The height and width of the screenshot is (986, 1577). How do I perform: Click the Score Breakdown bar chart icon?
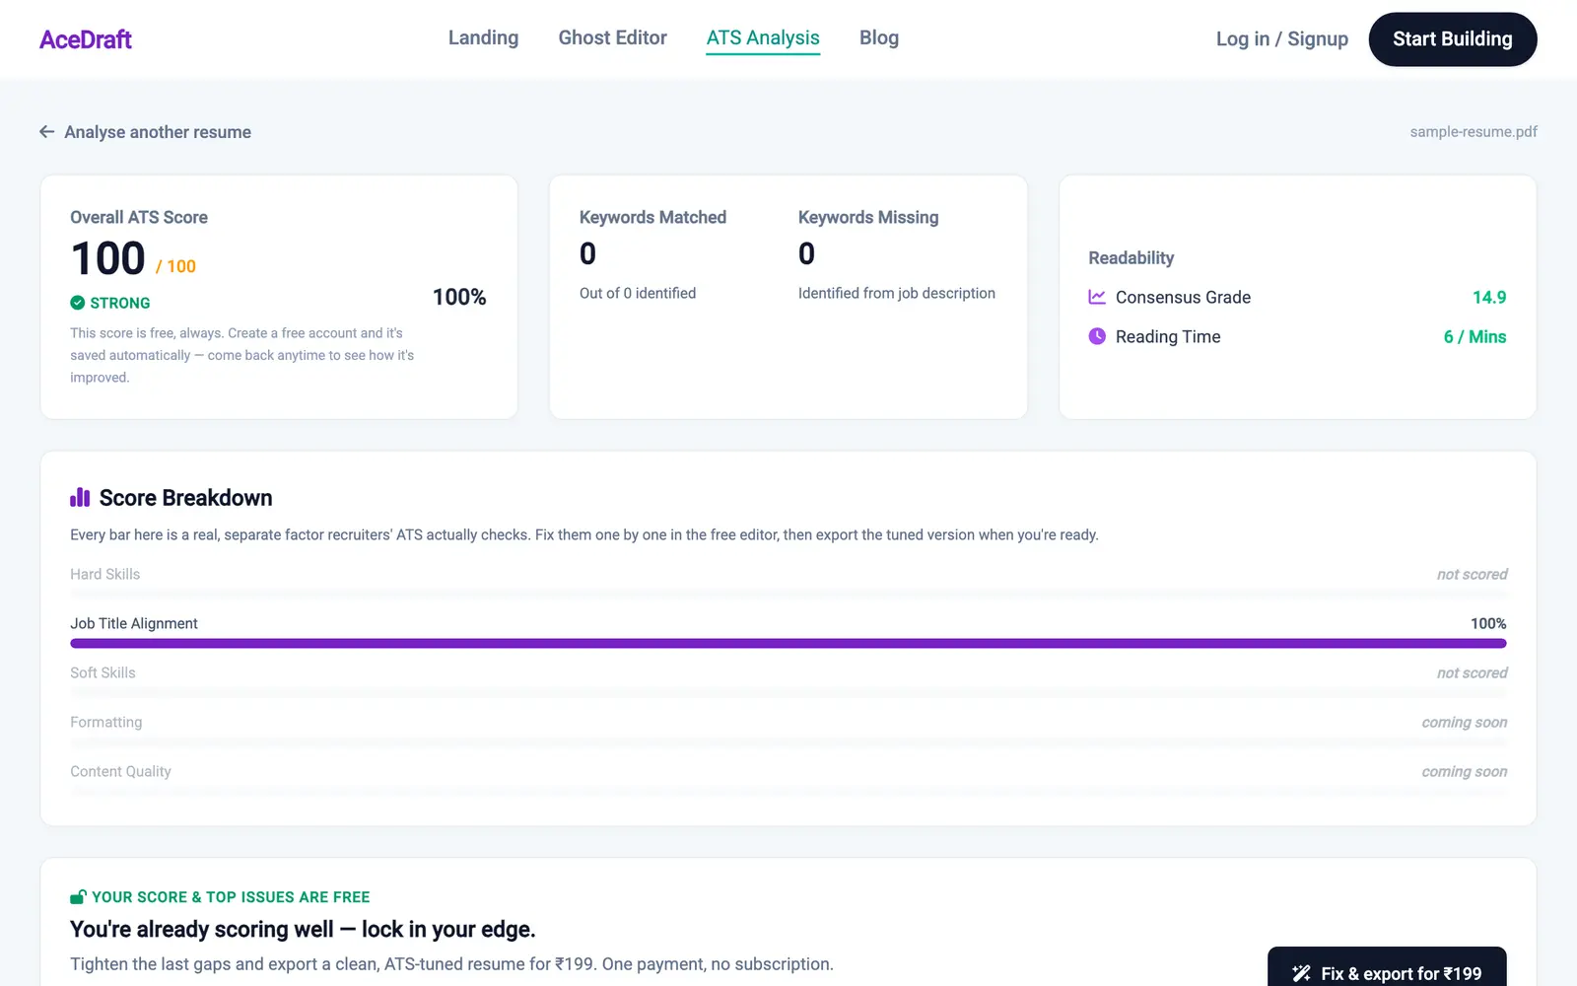80,497
